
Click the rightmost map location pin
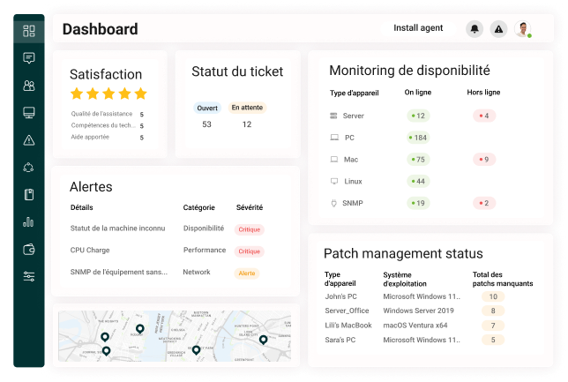pyautogui.click(x=264, y=340)
